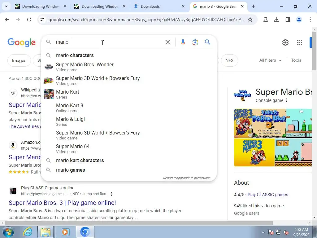The image size is (317, 238).
Task: Click the Play CLASSIC games rating link
Action: pos(268,195)
